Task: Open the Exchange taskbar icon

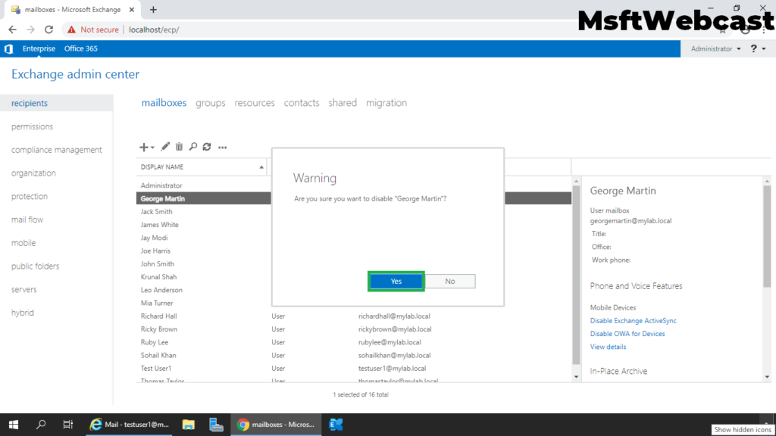Action: pyautogui.click(x=336, y=425)
